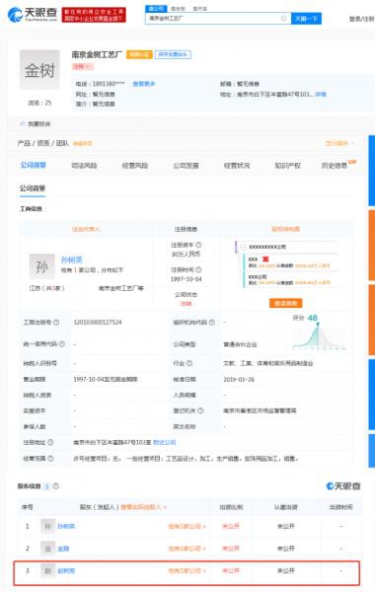This screenshot has width=375, height=592.
Task: Click the red promotional banner beside the logo
Action: [94, 15]
